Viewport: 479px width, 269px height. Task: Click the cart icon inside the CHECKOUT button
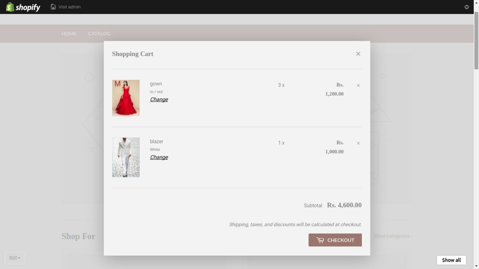tap(321, 240)
